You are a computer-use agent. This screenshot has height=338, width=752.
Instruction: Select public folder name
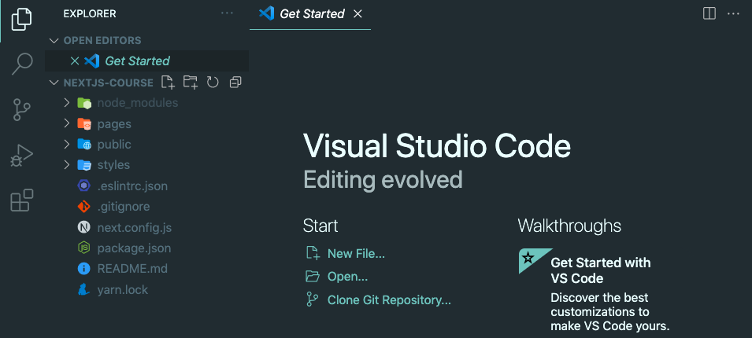(x=114, y=144)
